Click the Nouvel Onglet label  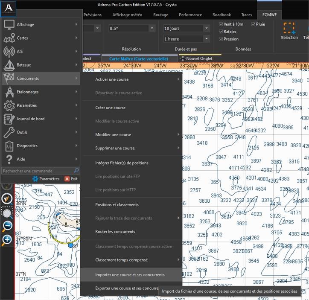click(x=199, y=58)
